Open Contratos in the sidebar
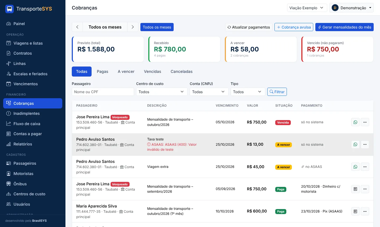380x227 pixels. coord(33,53)
